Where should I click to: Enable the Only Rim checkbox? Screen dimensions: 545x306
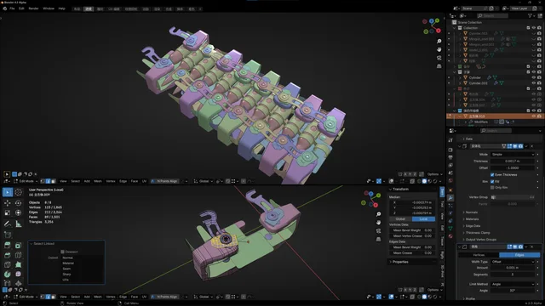492,187
